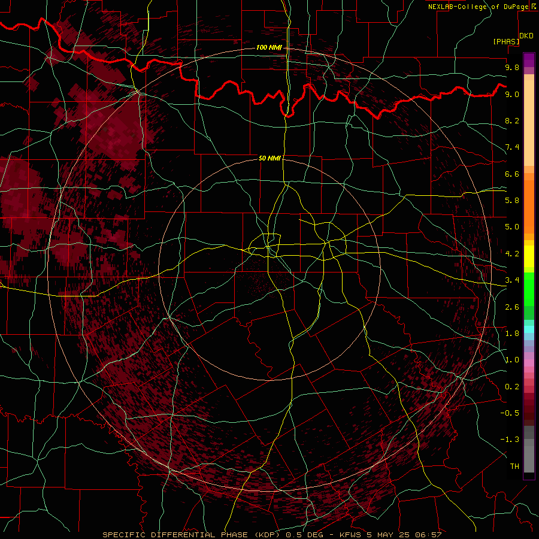This screenshot has width=539, height=539.
Task: Click the 9.8 value on the color scale
Action: (x=512, y=67)
